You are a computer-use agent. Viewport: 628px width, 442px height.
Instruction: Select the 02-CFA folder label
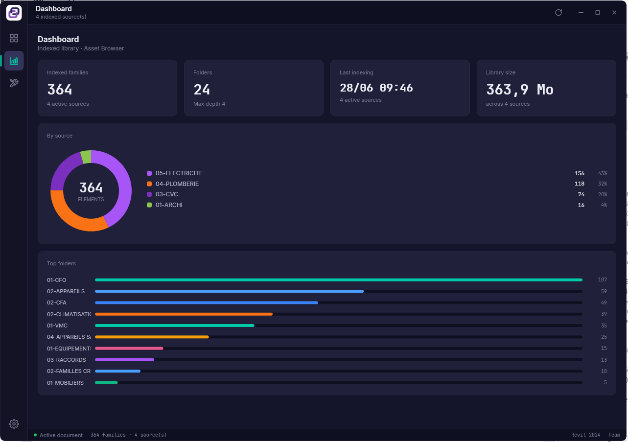57,303
